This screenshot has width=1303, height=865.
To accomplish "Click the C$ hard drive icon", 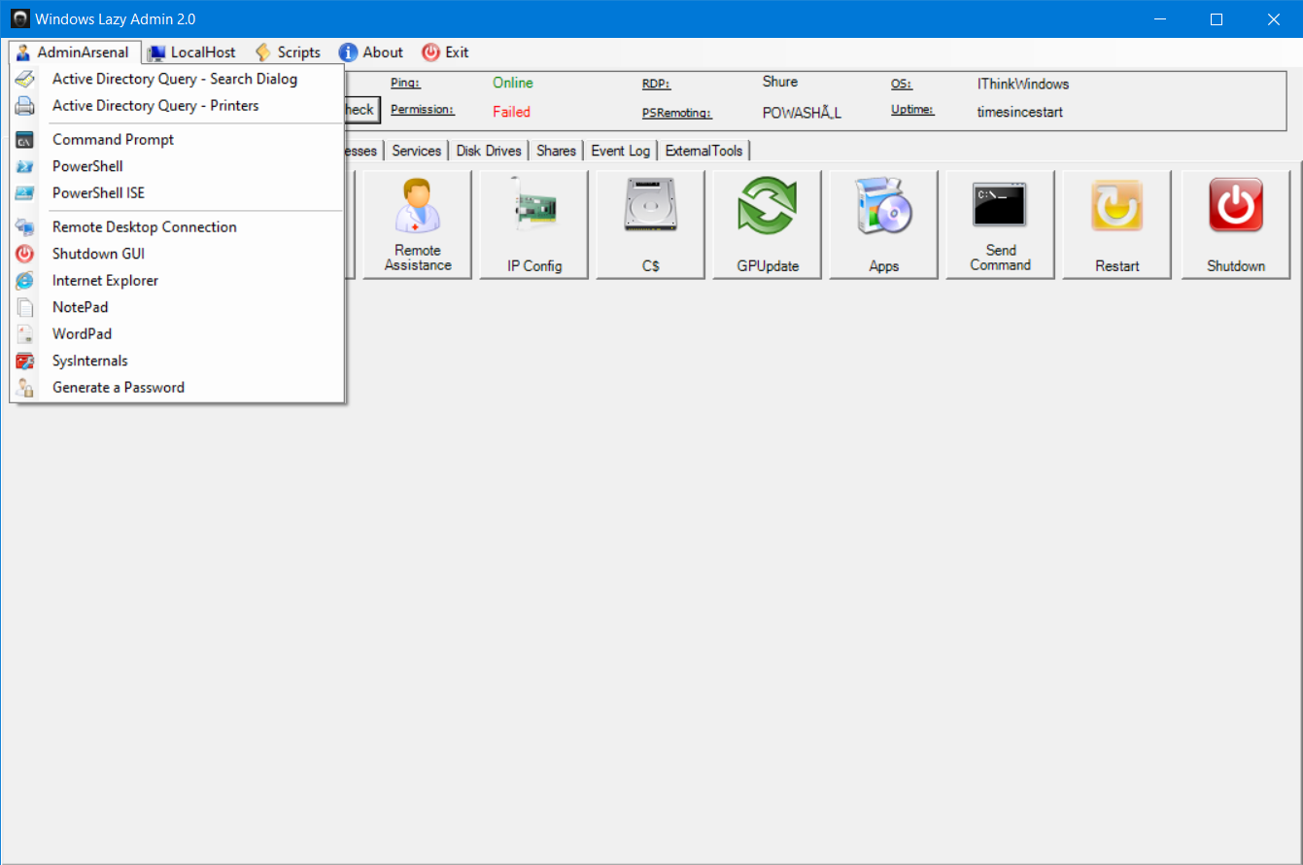I will click(651, 206).
